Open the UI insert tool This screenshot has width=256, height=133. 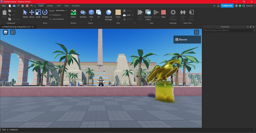(98, 14)
